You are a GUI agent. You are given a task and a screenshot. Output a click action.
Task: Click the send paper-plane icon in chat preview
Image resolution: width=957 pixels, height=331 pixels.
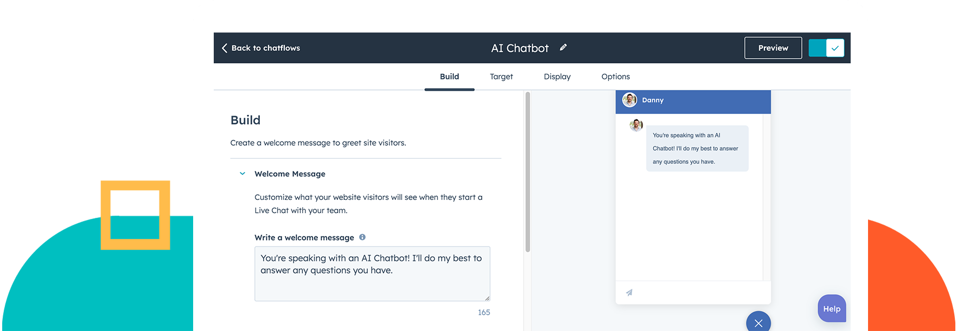click(x=629, y=293)
